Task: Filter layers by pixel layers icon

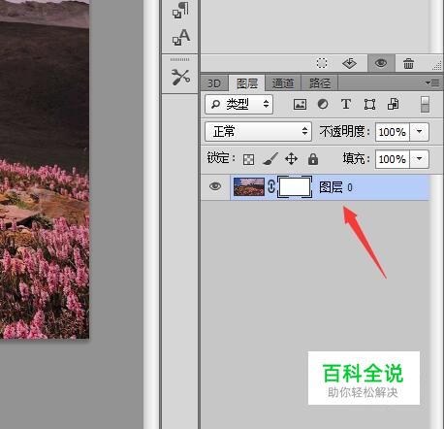Action: [300, 104]
